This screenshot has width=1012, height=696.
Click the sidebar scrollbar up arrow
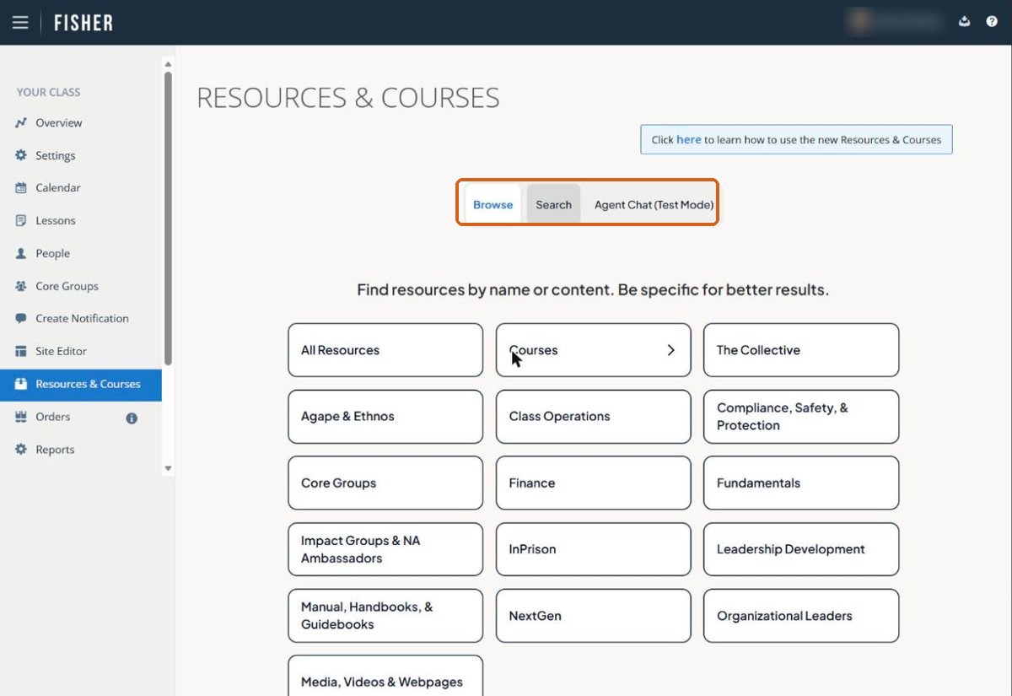[x=168, y=64]
